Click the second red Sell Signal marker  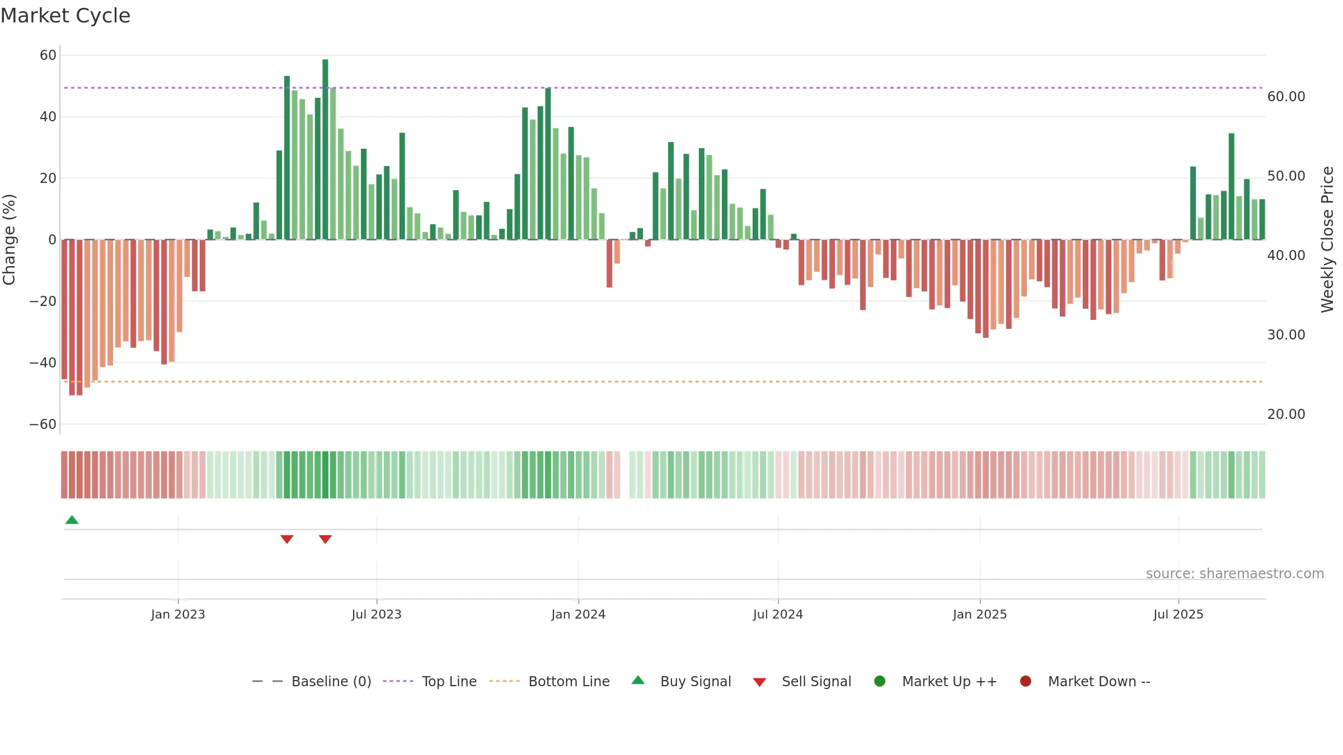coord(325,539)
